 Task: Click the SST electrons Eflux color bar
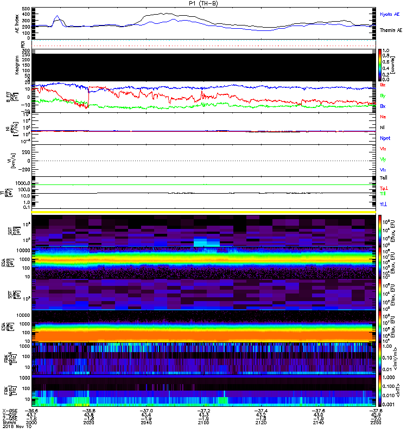[380, 295]
